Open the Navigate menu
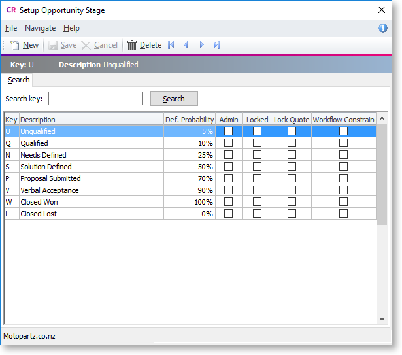 point(41,28)
